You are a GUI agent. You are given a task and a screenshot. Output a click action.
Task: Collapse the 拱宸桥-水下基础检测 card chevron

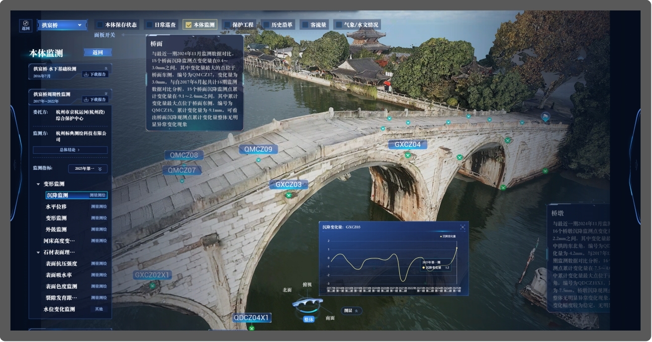(x=105, y=68)
